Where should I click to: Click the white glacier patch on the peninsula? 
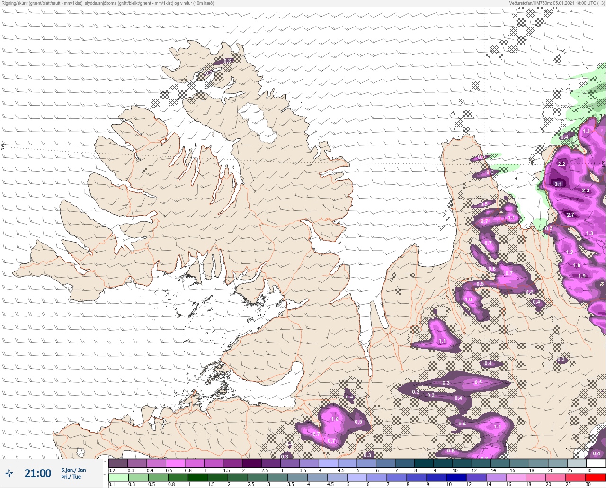click(x=258, y=123)
